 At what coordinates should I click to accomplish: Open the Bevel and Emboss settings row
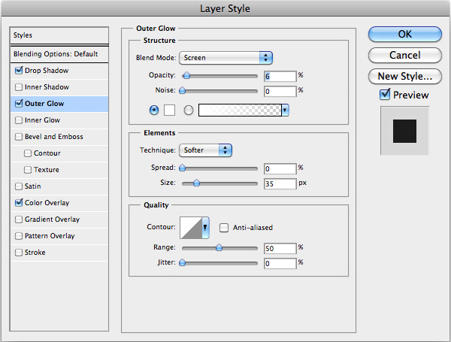pyautogui.click(x=59, y=137)
